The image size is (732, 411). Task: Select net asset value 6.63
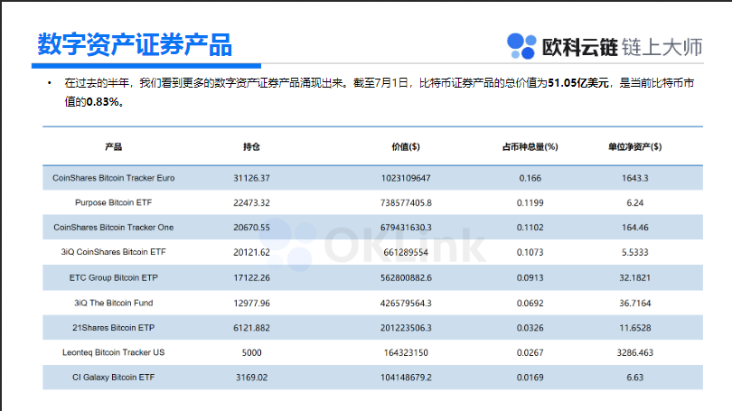point(635,378)
